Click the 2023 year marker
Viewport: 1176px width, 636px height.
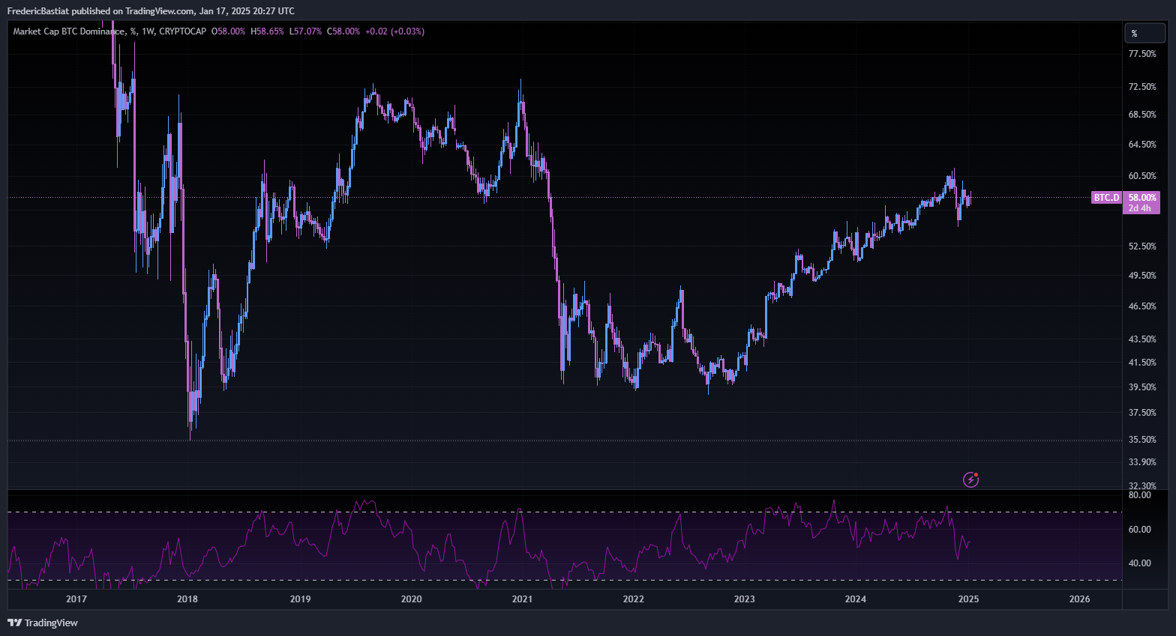click(744, 599)
